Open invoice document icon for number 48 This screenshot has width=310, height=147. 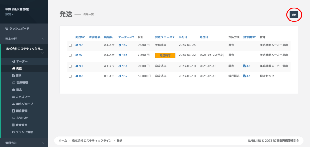245,66
